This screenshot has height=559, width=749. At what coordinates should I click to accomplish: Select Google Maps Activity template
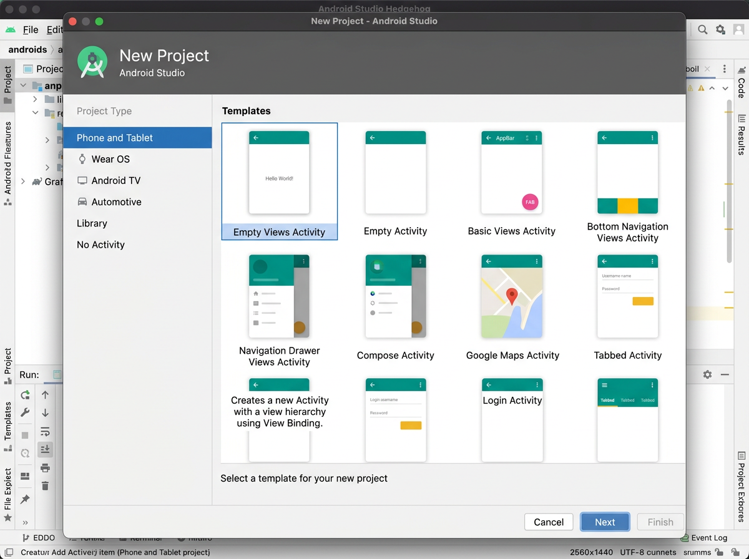point(512,306)
